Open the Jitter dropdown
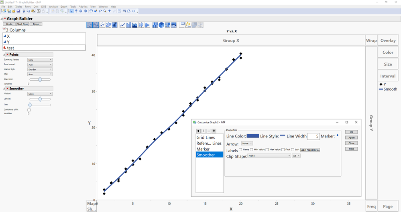 [x=40, y=74]
